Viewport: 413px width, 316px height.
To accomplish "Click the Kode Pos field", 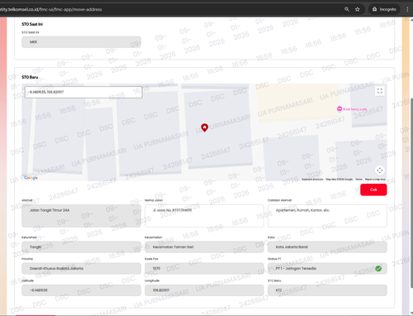I will [x=204, y=268].
